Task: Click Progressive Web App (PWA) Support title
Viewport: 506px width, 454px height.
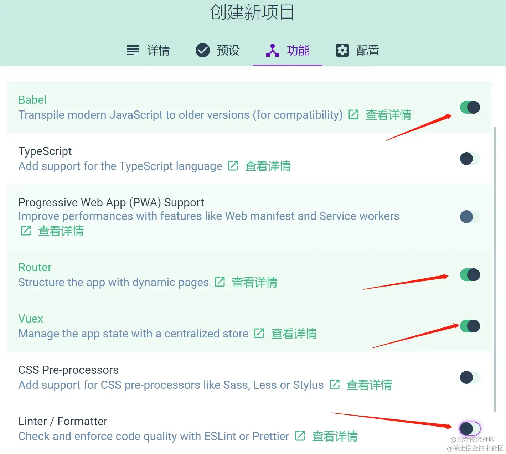Action: tap(111, 202)
